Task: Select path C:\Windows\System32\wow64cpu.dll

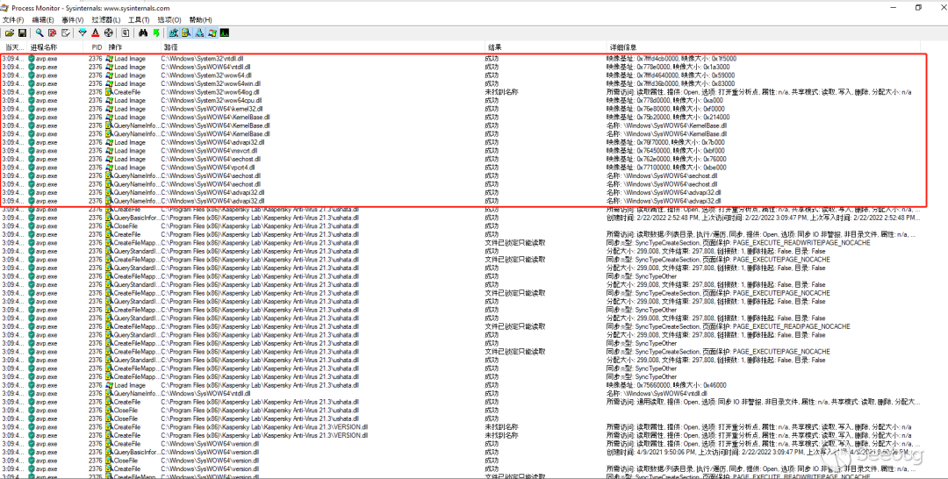Action: (211, 100)
